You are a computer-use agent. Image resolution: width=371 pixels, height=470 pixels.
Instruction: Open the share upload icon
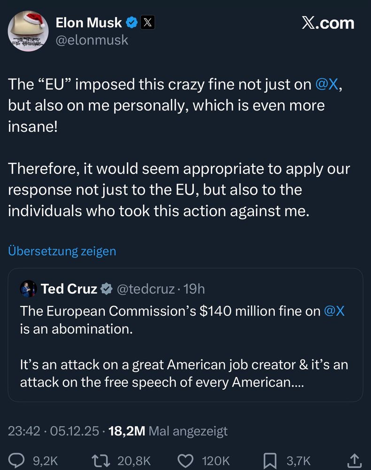click(x=355, y=460)
